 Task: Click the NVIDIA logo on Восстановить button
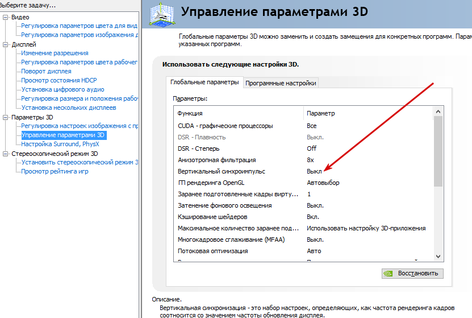coord(389,273)
